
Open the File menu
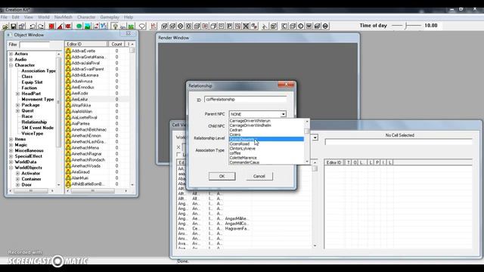pos(4,17)
